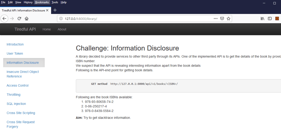The image size is (281, 138).
Task: Select Insecure Direct Object Reference link
Action: [x=23, y=74]
